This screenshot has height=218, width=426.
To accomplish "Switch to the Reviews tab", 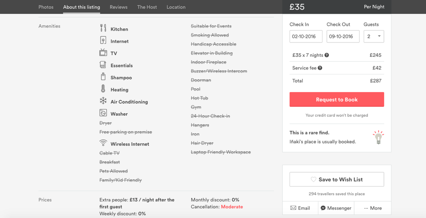I will [x=119, y=7].
